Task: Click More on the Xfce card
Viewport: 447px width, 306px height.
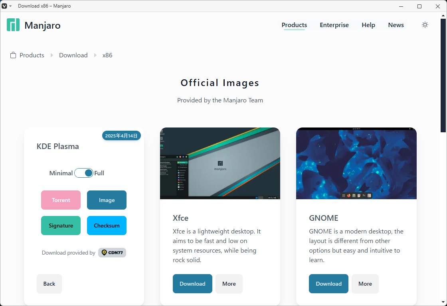Action: (229, 284)
